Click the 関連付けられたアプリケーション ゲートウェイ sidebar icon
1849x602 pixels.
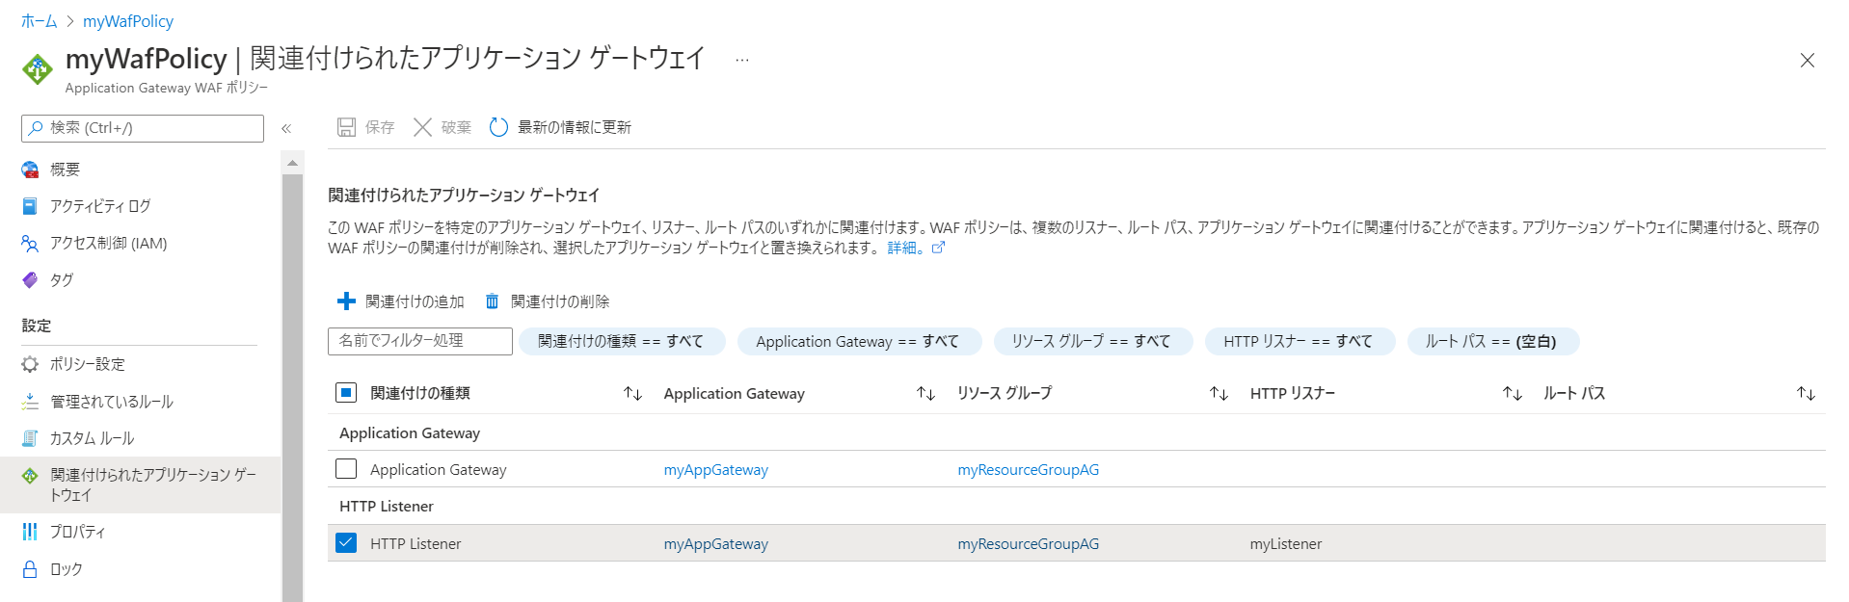click(x=30, y=475)
